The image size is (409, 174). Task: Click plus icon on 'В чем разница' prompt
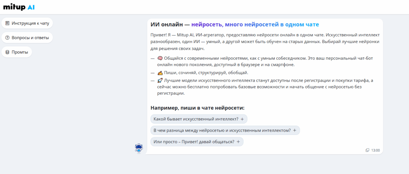click(295, 131)
